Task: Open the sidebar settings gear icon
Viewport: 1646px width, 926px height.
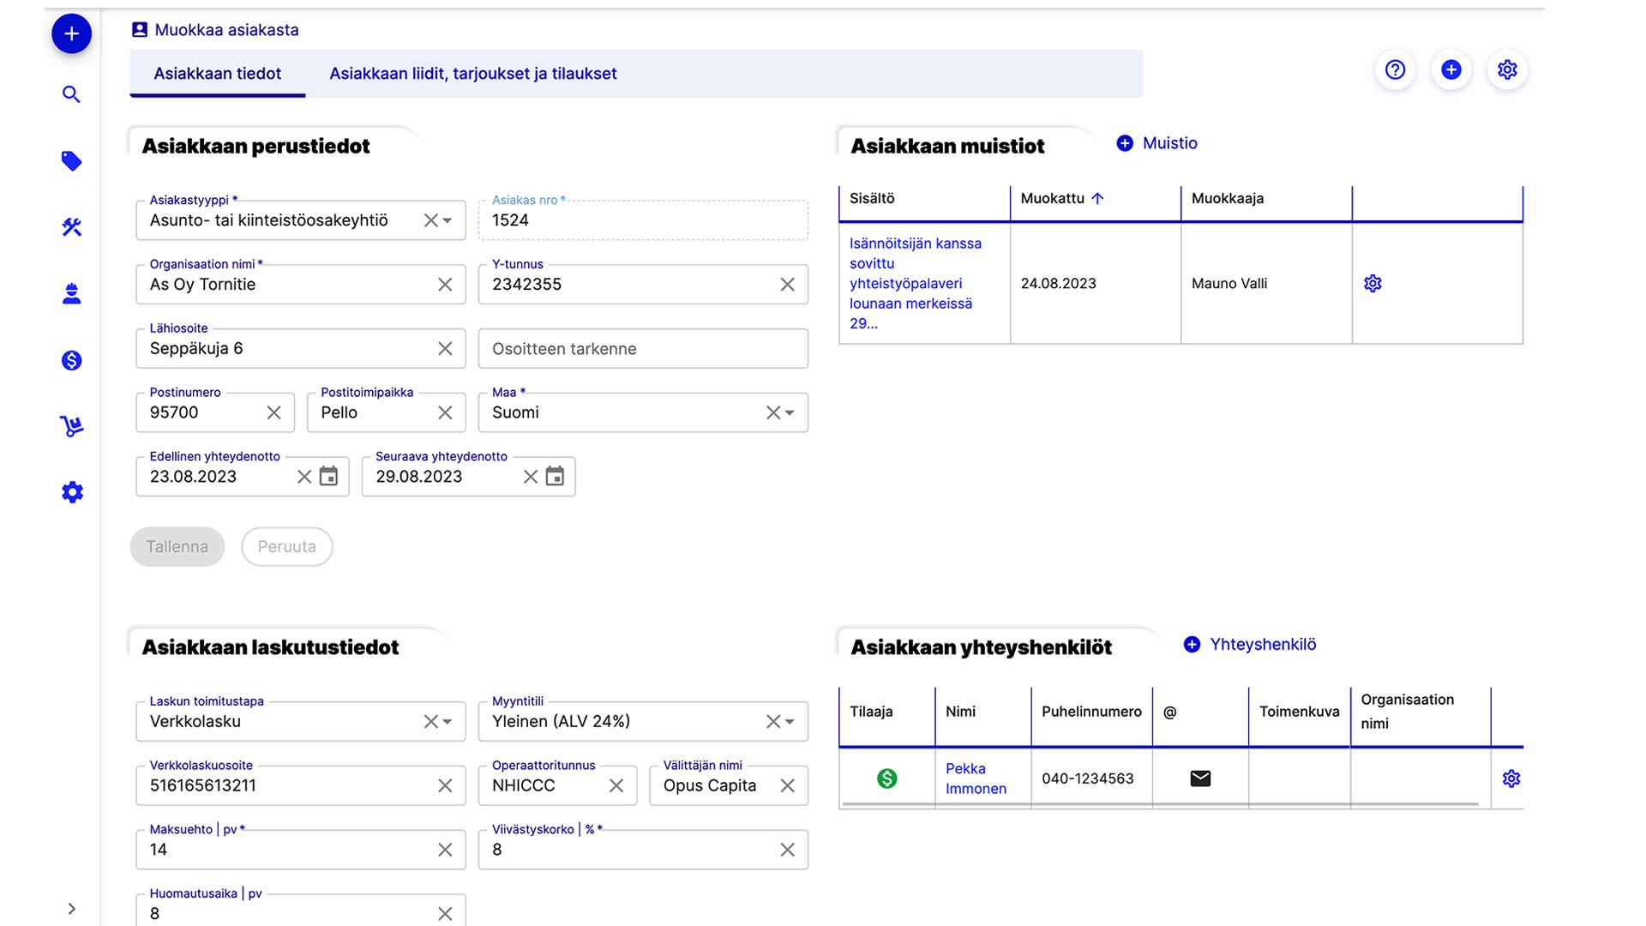Action: click(x=72, y=492)
